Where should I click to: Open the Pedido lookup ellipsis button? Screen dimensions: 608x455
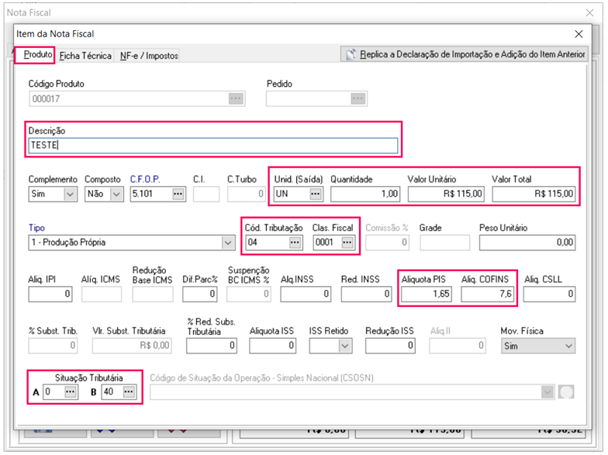(x=358, y=98)
